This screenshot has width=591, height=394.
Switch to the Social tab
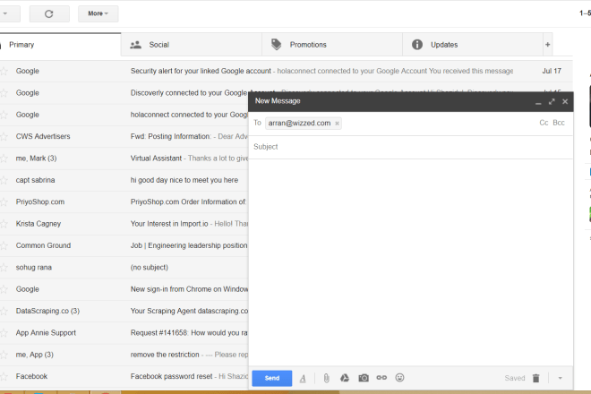tap(158, 45)
